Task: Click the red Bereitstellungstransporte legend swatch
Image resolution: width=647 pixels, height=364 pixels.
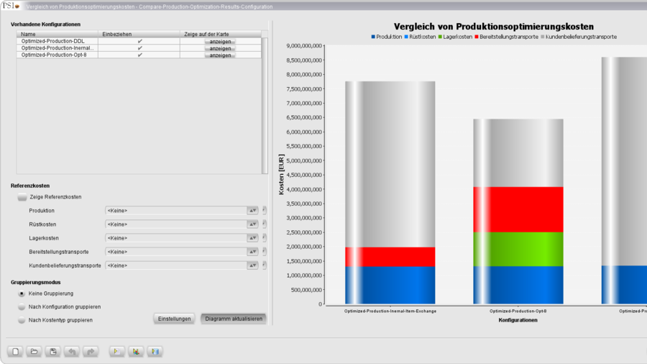Action: tap(477, 37)
